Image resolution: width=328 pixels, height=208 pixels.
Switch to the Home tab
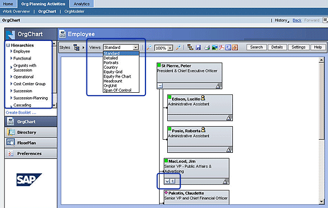8,4
